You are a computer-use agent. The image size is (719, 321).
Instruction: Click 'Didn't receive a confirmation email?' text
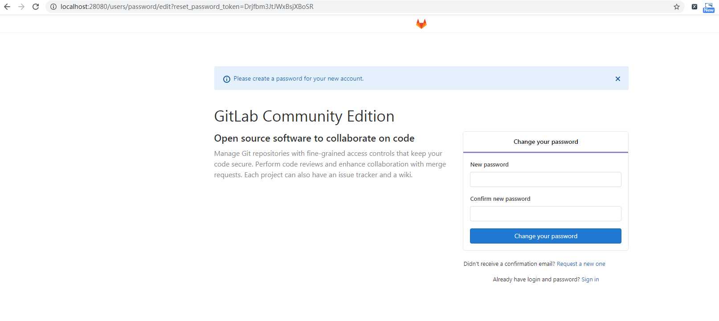509,264
